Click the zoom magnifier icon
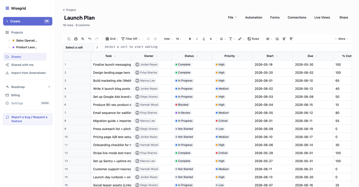The height and width of the screenshot is (187, 359). (83, 39)
